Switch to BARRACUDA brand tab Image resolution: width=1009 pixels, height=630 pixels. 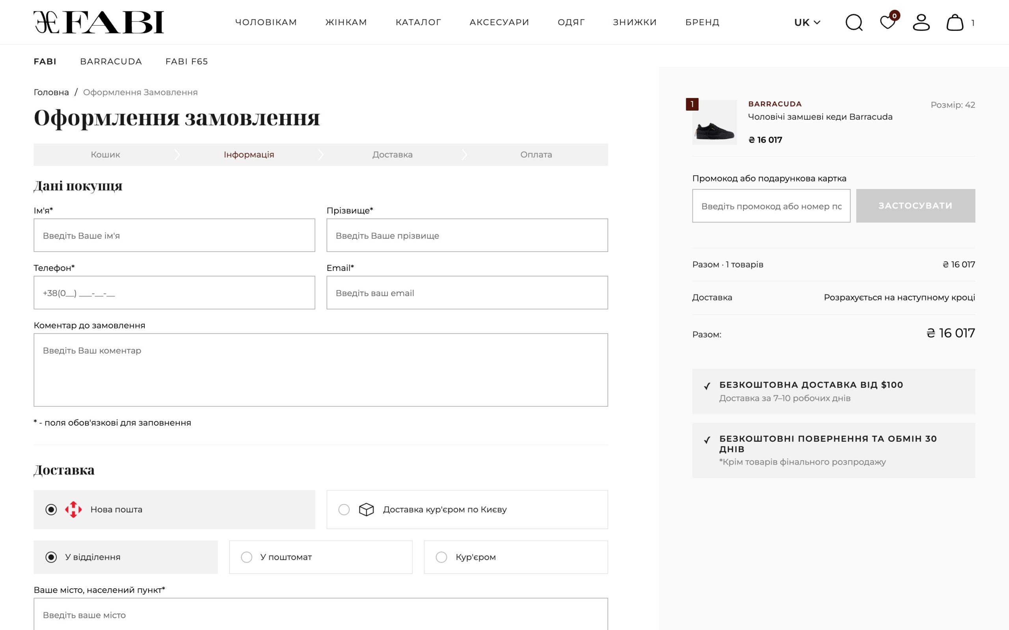click(x=111, y=61)
